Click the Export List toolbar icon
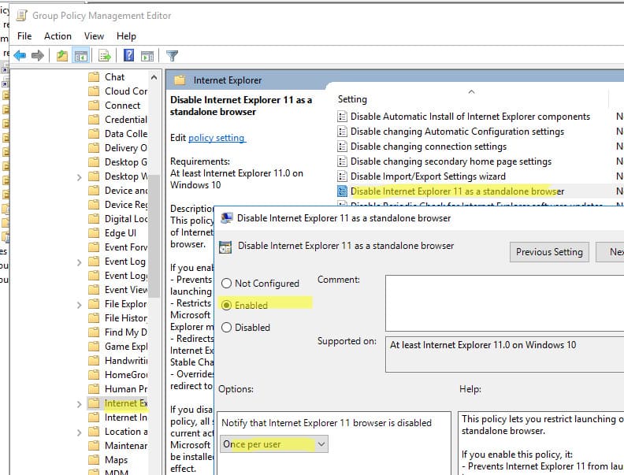The width and height of the screenshot is (624, 475). coord(105,56)
